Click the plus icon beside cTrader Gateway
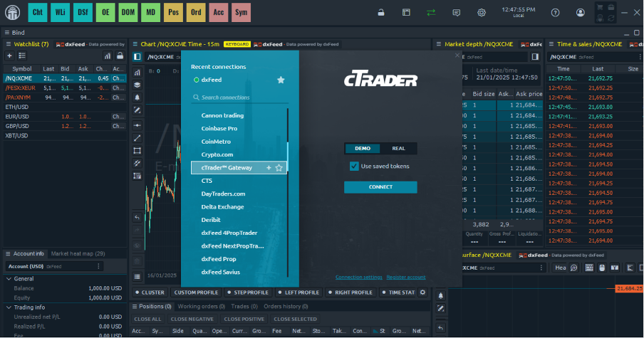The width and height of the screenshot is (644, 338). [269, 167]
